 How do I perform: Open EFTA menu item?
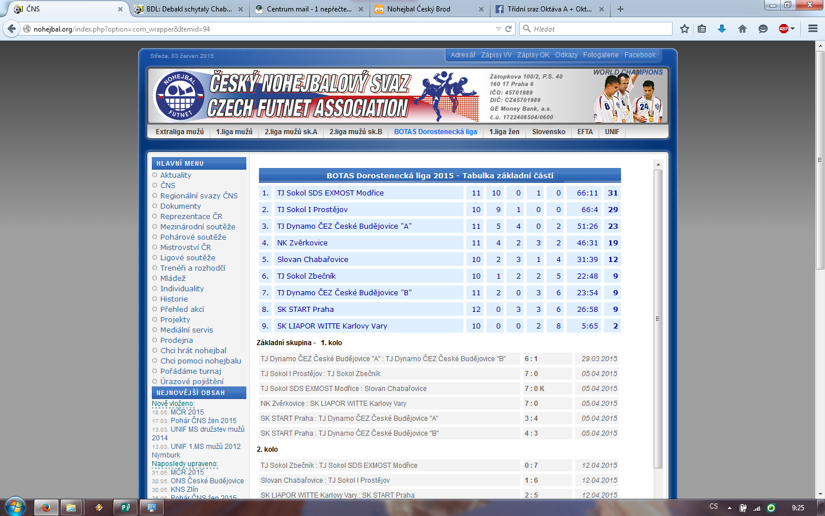[x=585, y=132]
